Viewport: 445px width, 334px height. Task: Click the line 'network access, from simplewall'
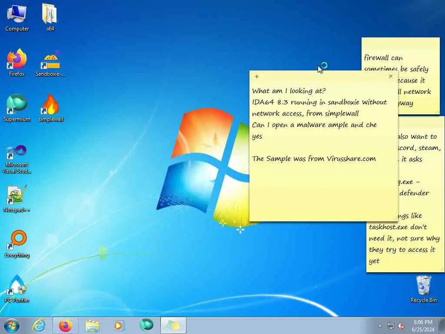point(306,114)
